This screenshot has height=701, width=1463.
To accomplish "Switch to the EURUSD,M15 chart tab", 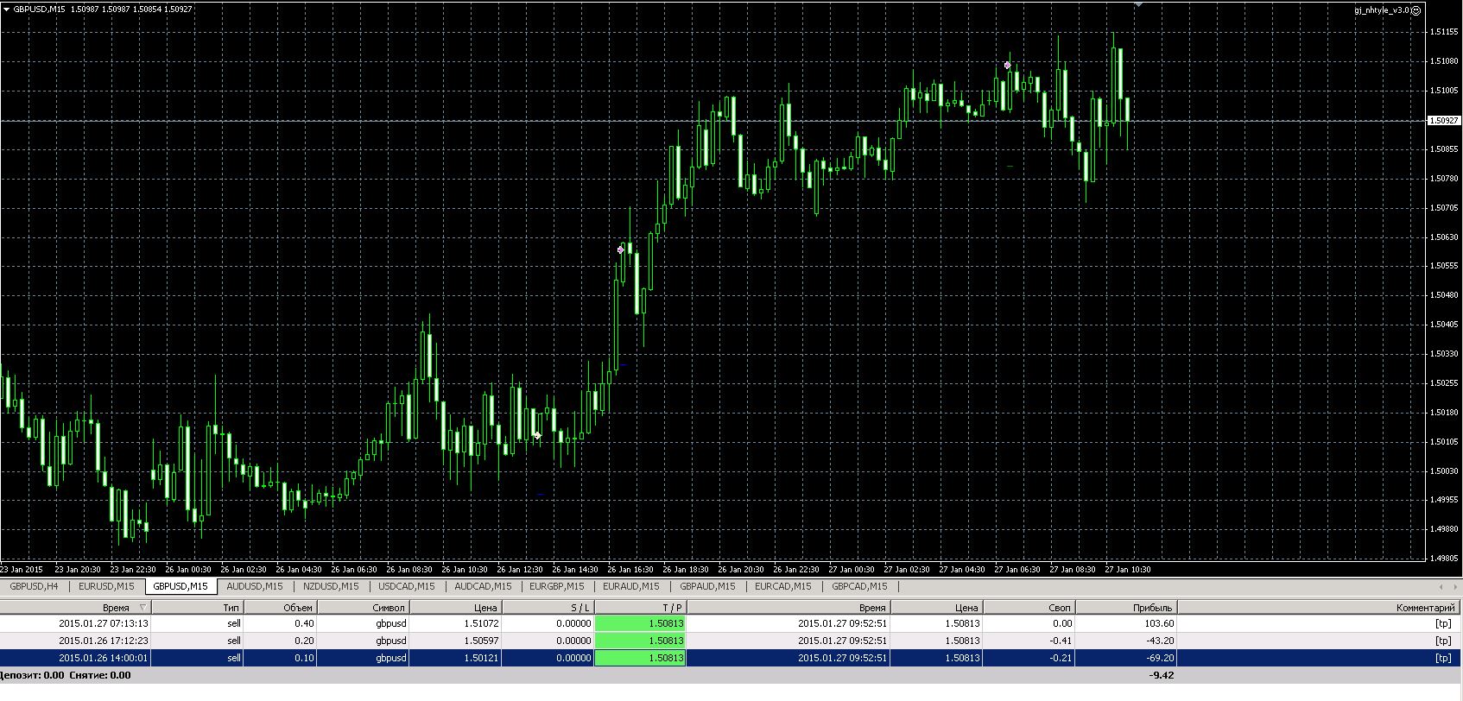I will coord(106,586).
